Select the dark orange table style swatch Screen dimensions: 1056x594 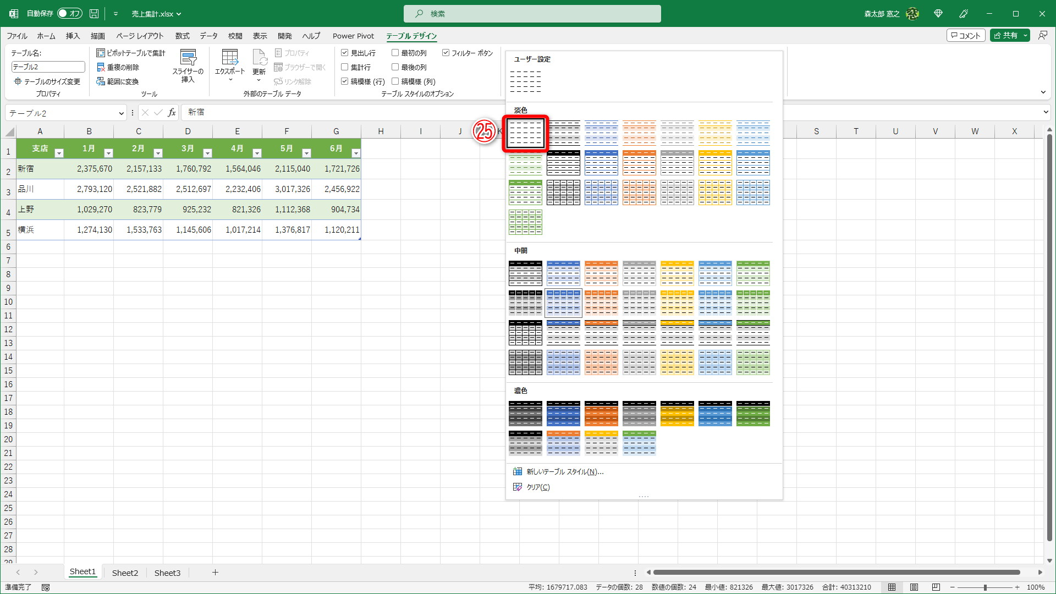point(601,414)
